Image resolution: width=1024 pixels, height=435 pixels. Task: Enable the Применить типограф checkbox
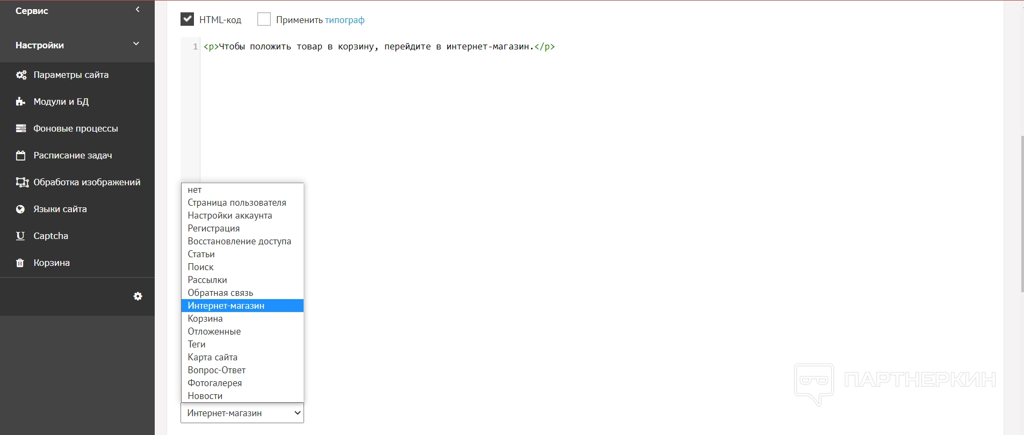point(264,19)
